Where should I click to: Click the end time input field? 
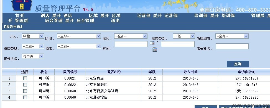click(178, 44)
